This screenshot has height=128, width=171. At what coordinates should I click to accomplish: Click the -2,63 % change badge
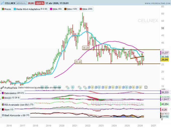39,3
